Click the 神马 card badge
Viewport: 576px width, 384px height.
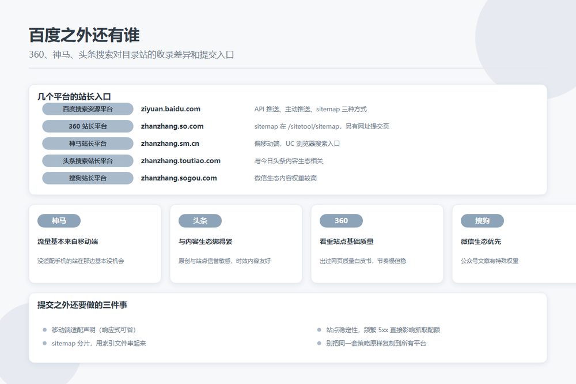pos(59,221)
